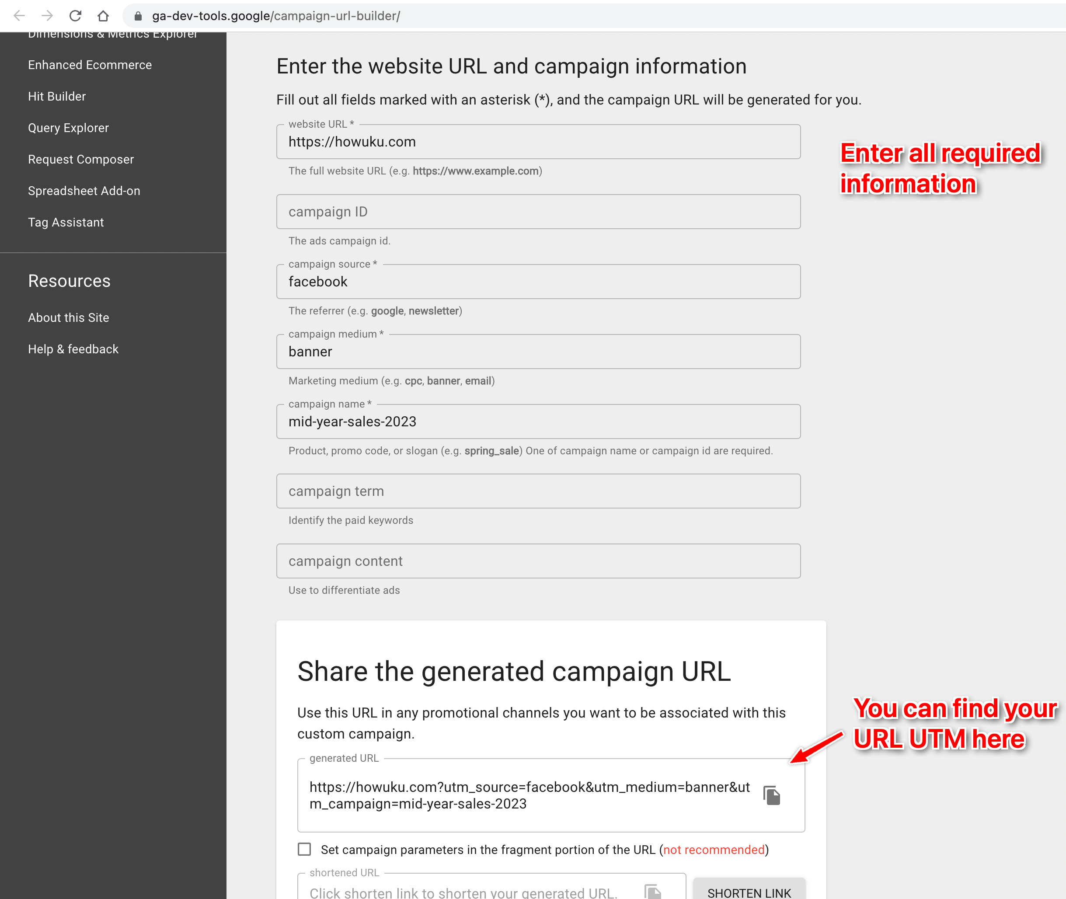The width and height of the screenshot is (1066, 899).
Task: Open the Help & feedback link
Action: click(73, 349)
